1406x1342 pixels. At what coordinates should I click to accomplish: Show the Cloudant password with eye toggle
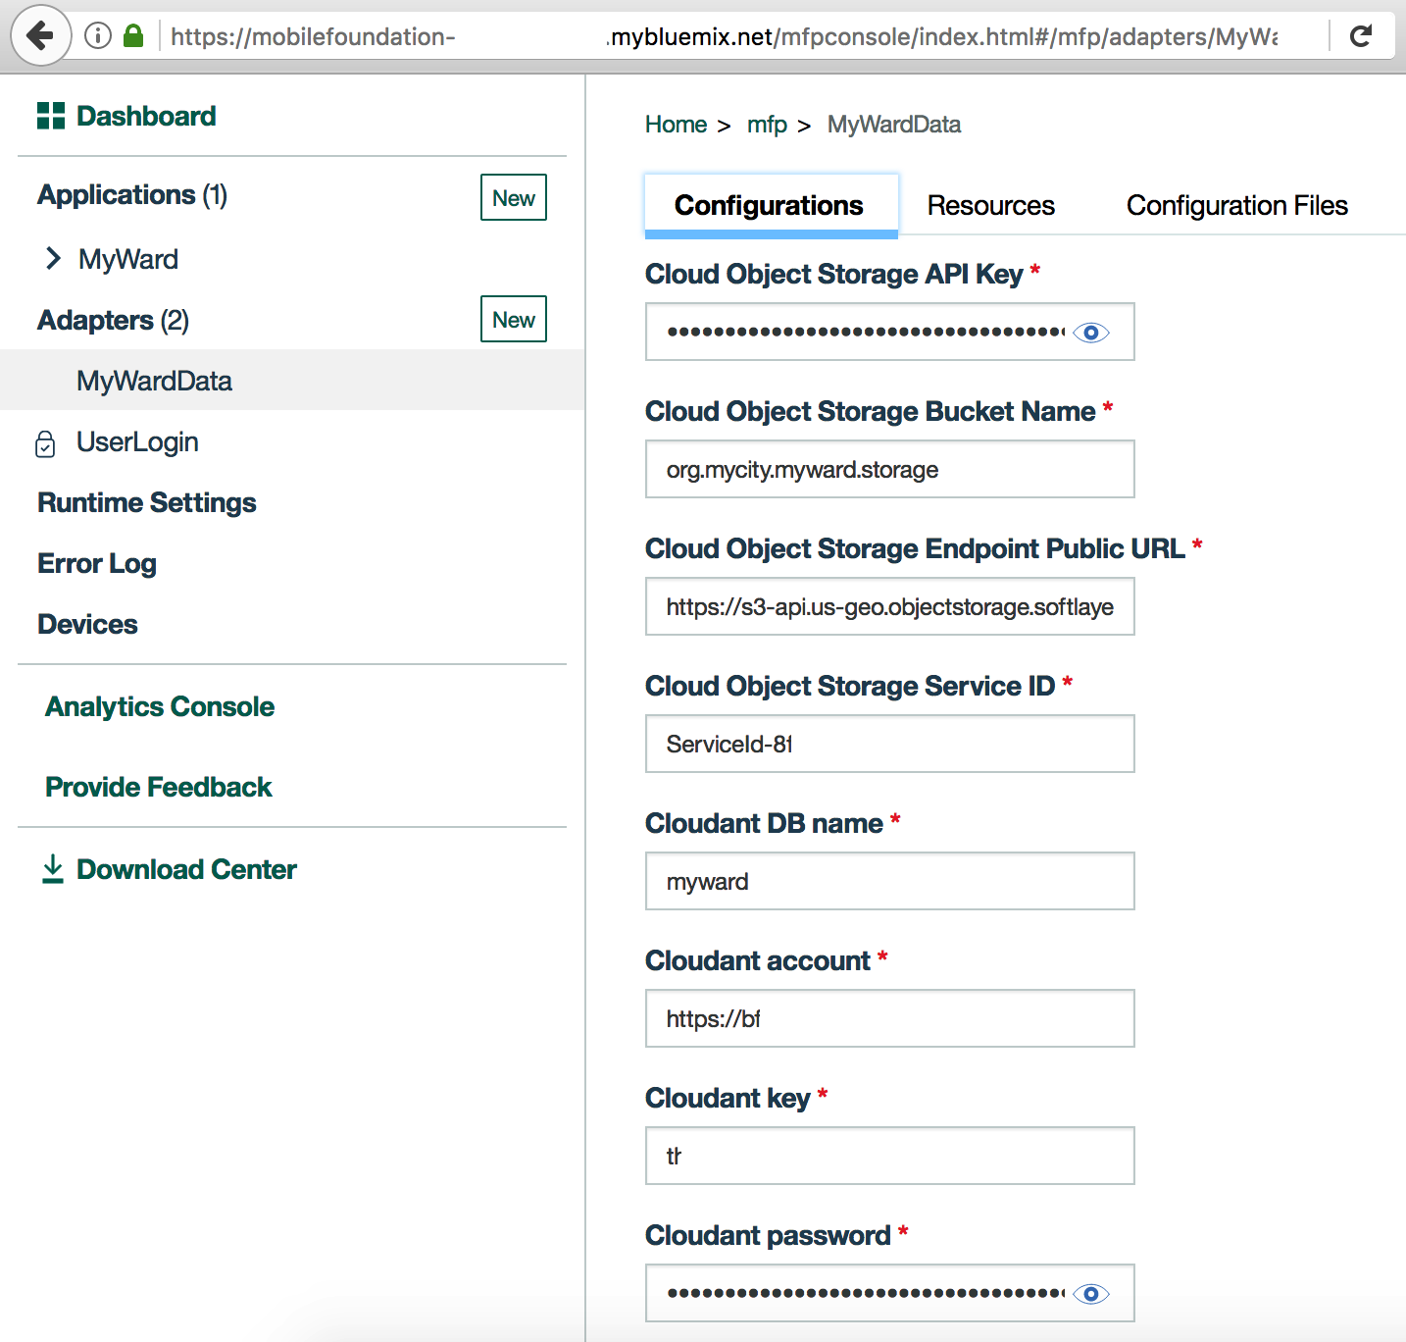click(x=1091, y=1294)
